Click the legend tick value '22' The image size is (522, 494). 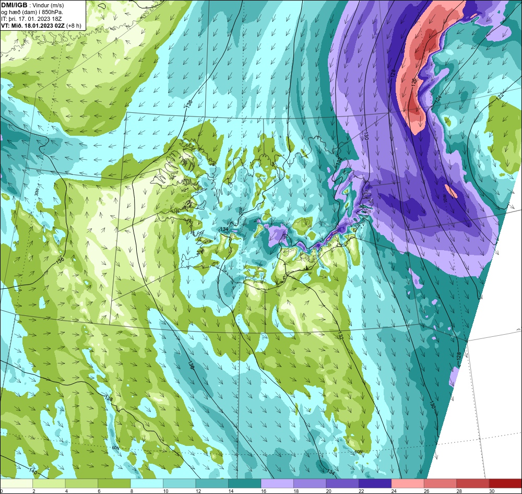point(360,491)
